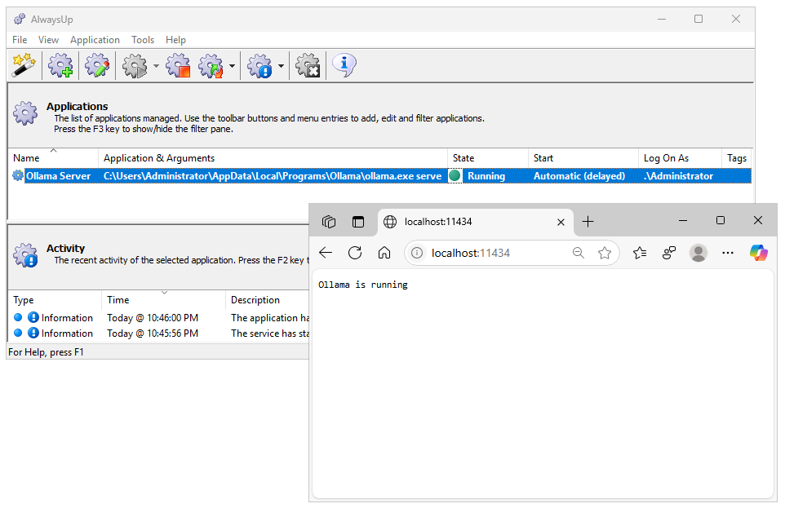The width and height of the screenshot is (785, 508).
Task: Click the wizard wand toolbar icon in AlwaysUp
Action: 24,65
